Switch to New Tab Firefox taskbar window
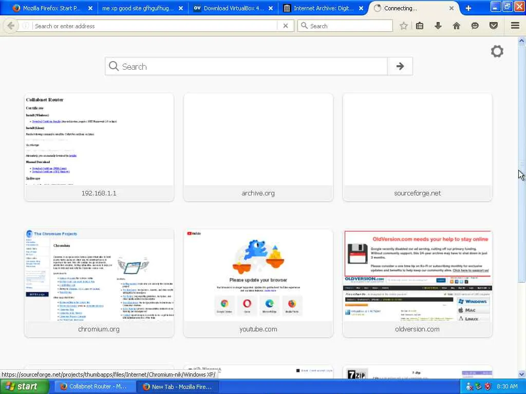Screen dimensions: 526x394 coord(178,387)
